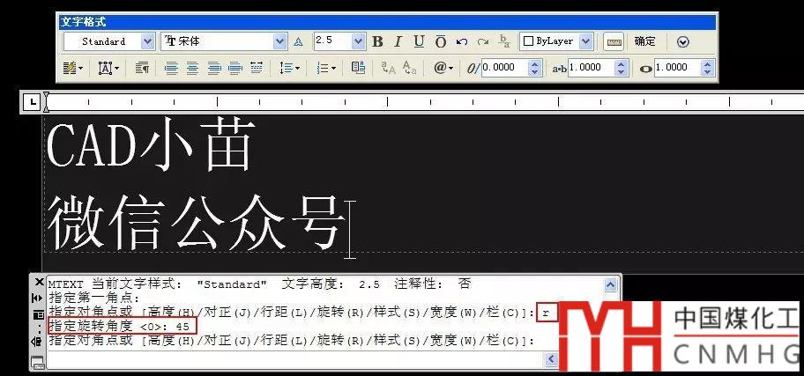Toggle the ruler display button
The image size is (804, 376).
[x=614, y=42]
